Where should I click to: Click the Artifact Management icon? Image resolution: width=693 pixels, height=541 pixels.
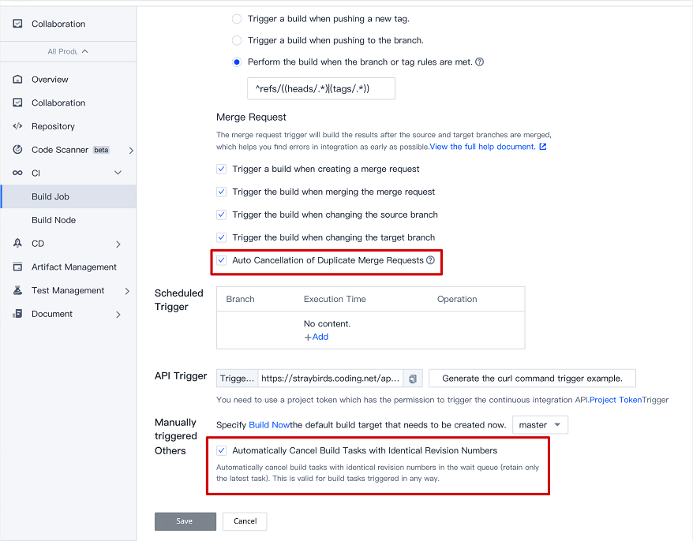pyautogui.click(x=17, y=267)
